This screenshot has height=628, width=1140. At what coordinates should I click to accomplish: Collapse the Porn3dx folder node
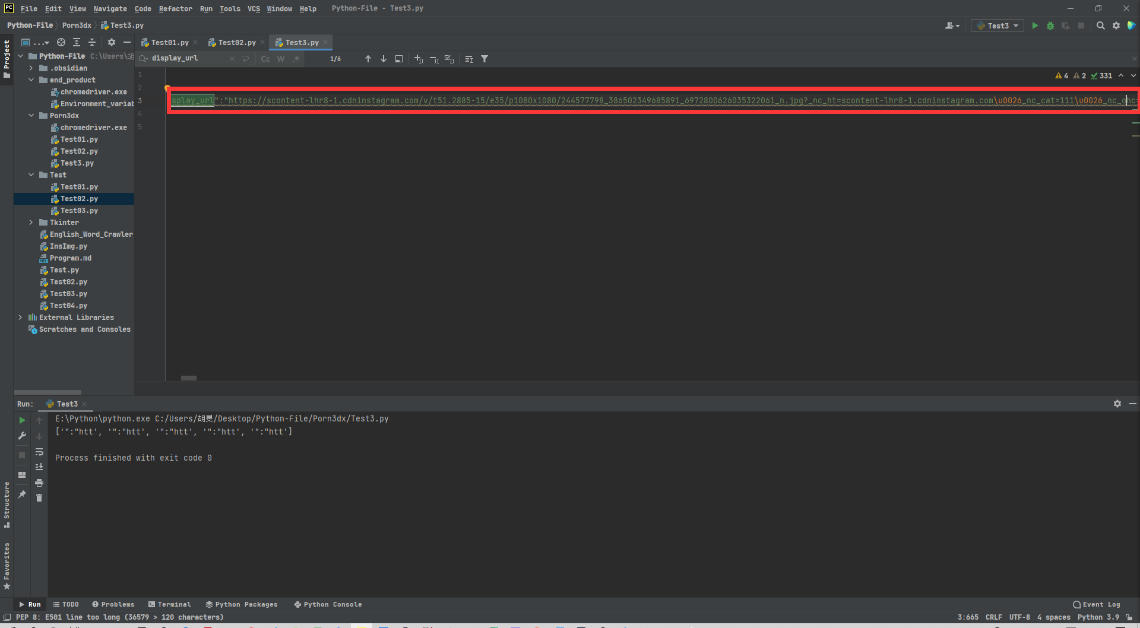coord(31,116)
